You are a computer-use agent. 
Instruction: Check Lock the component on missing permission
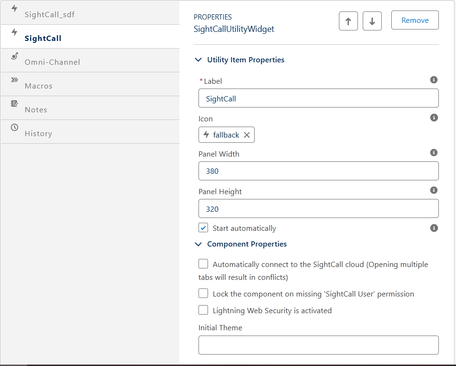[203, 293]
